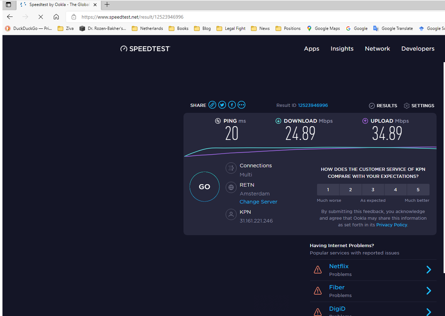Close the Speedtest browser tab

(x=95, y=5)
